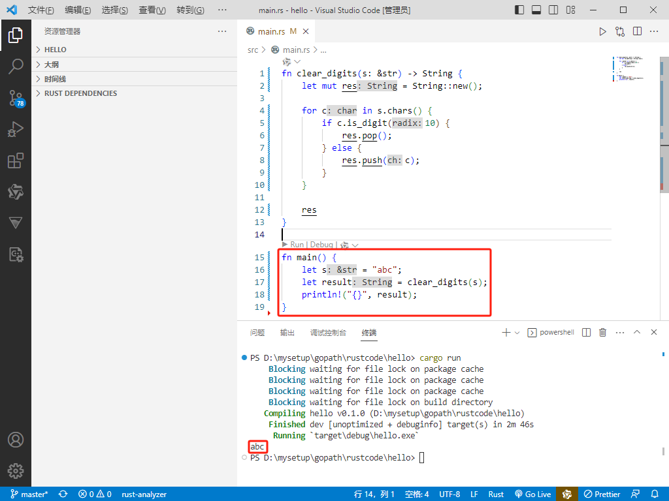Click the src breadcrumb
Viewport: 669px width, 501px height.
coord(253,50)
